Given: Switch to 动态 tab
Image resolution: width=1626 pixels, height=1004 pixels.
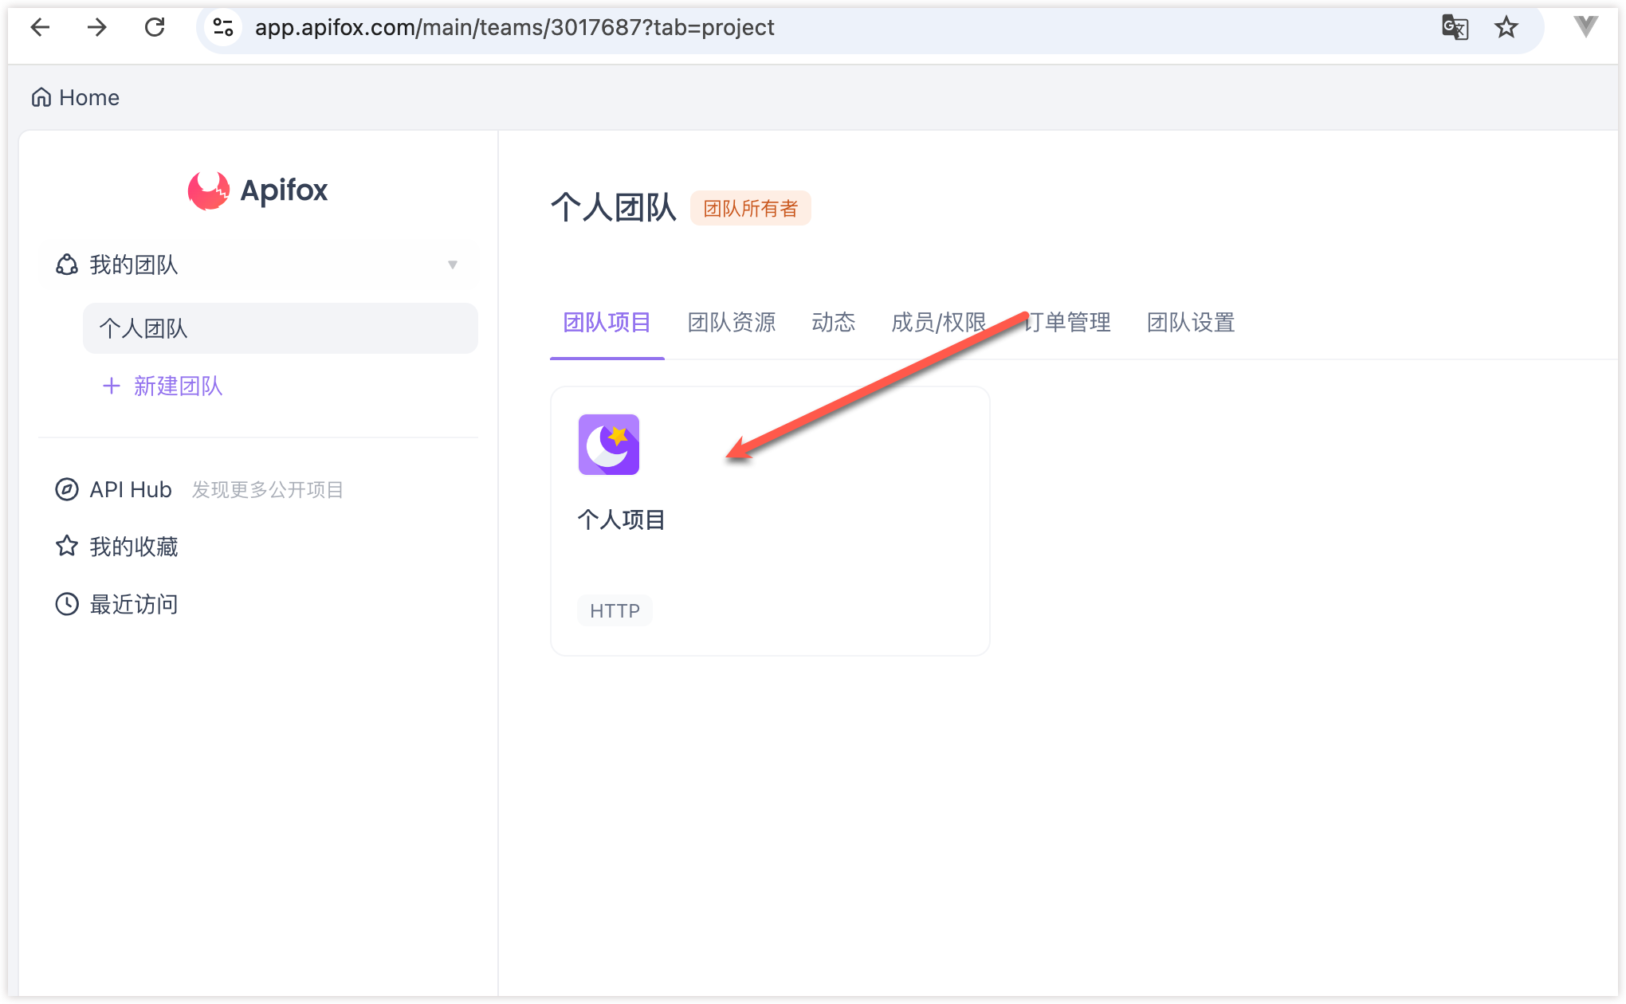Looking at the screenshot, I should (x=833, y=322).
